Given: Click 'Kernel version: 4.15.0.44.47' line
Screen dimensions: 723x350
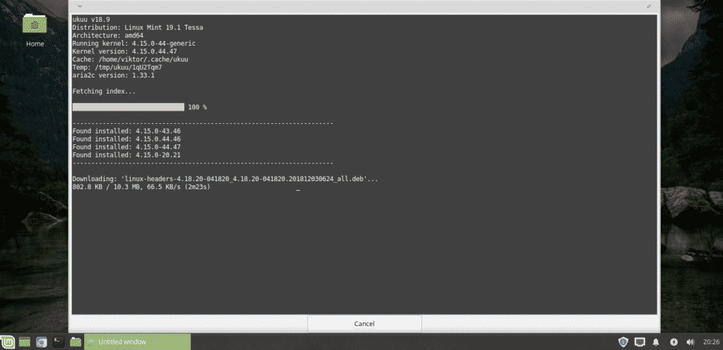Looking at the screenshot, I should click(x=124, y=51).
